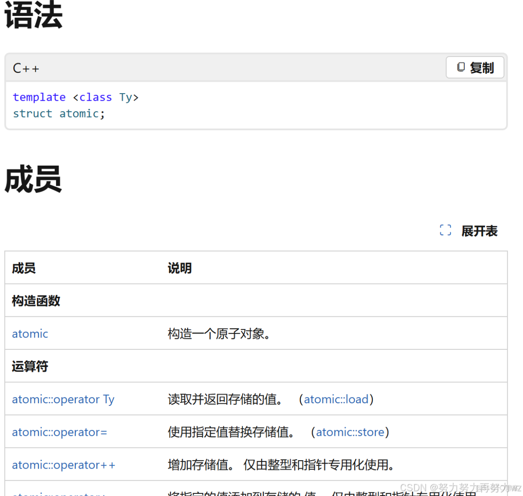This screenshot has width=523, height=496.
Task: Select the C++ language label on code block
Action: tap(26, 68)
